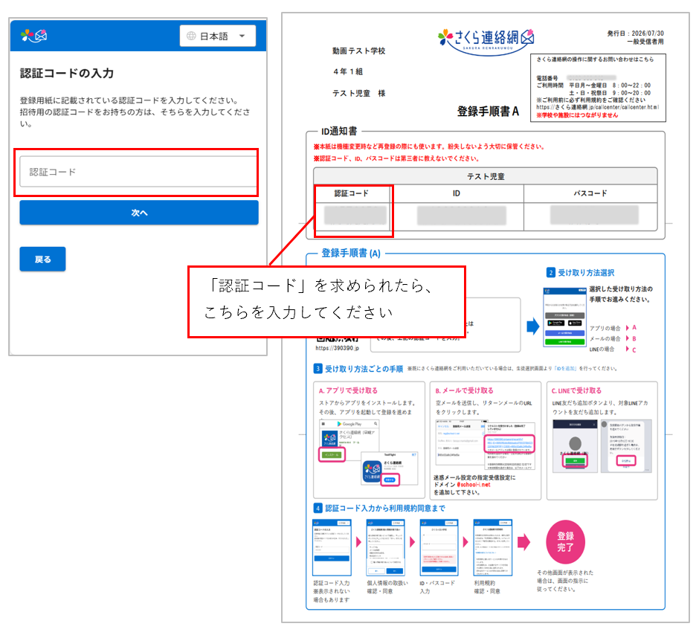The image size is (696, 638).
Task: Click the 戻る button
Action: coord(42,260)
